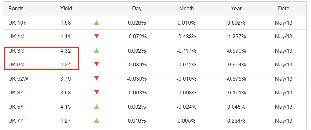Click the green up arrow for UK 10Y
This screenshot has width=311, height=130.
[x=97, y=22]
